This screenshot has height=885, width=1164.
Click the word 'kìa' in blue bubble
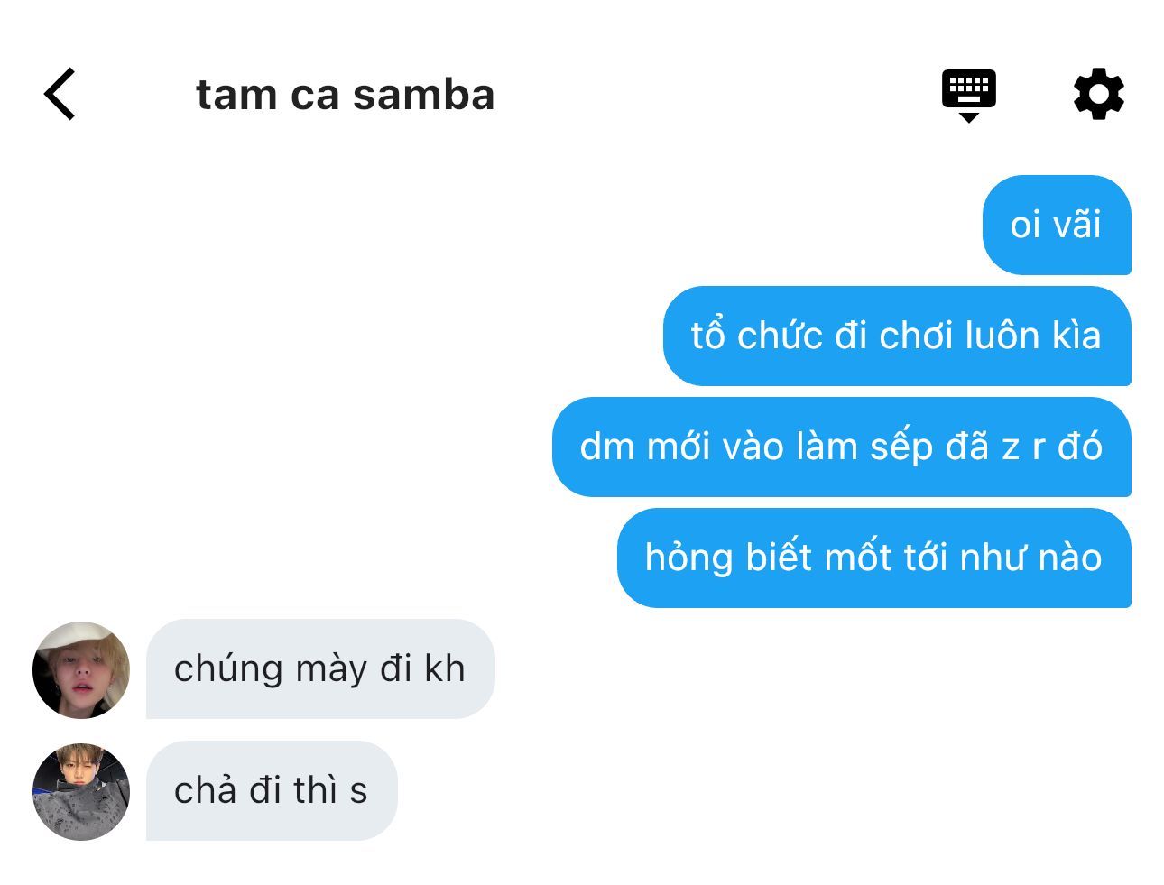coord(1076,336)
